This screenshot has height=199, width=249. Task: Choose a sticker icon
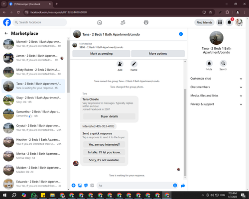click(86, 186)
